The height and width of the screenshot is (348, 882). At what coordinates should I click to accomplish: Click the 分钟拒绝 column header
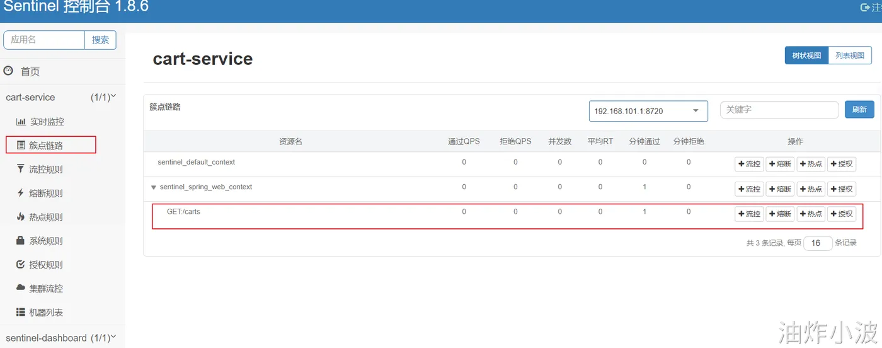click(689, 141)
